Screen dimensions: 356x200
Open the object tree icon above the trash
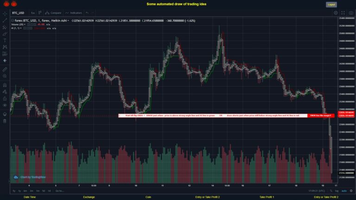(x=5, y=114)
